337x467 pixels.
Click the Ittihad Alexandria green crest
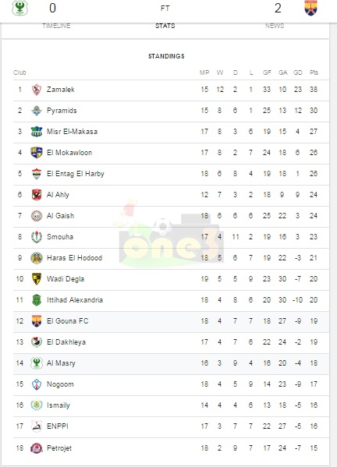click(x=37, y=300)
